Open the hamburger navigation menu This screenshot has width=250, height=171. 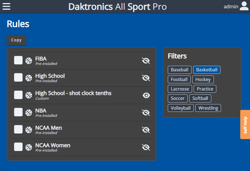(6, 6)
